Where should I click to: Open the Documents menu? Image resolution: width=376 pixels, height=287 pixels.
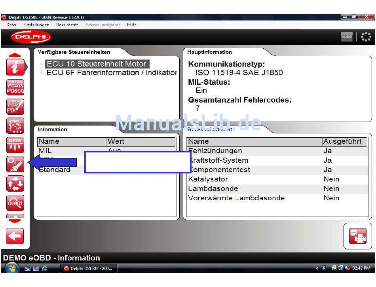67,25
